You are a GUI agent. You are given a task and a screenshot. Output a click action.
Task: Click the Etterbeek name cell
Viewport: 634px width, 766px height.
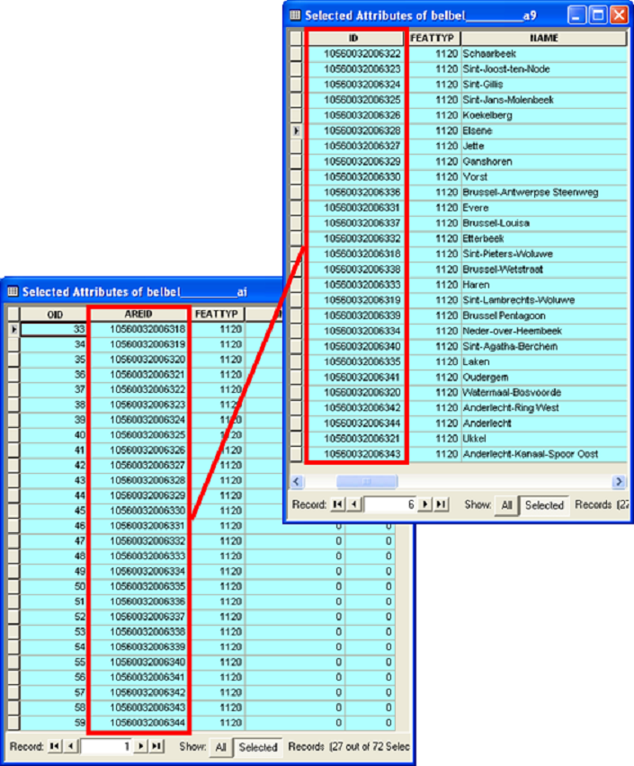coord(544,238)
